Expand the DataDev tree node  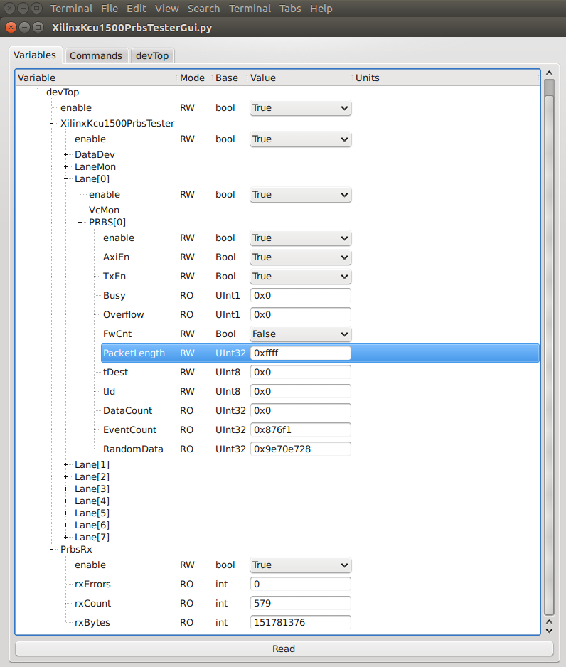click(66, 155)
